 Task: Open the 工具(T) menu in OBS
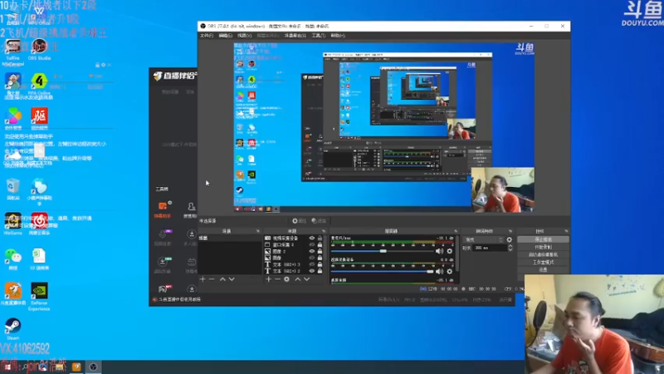(x=319, y=36)
